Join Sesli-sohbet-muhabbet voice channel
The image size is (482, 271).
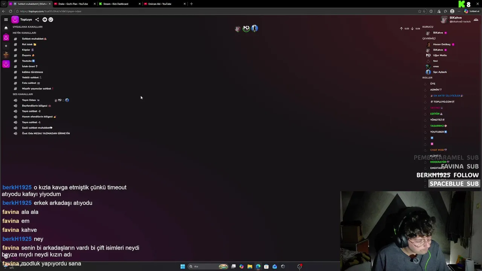(x=37, y=128)
